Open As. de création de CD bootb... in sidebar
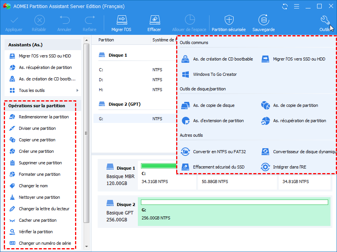The height and width of the screenshot is (252, 337). point(43,79)
